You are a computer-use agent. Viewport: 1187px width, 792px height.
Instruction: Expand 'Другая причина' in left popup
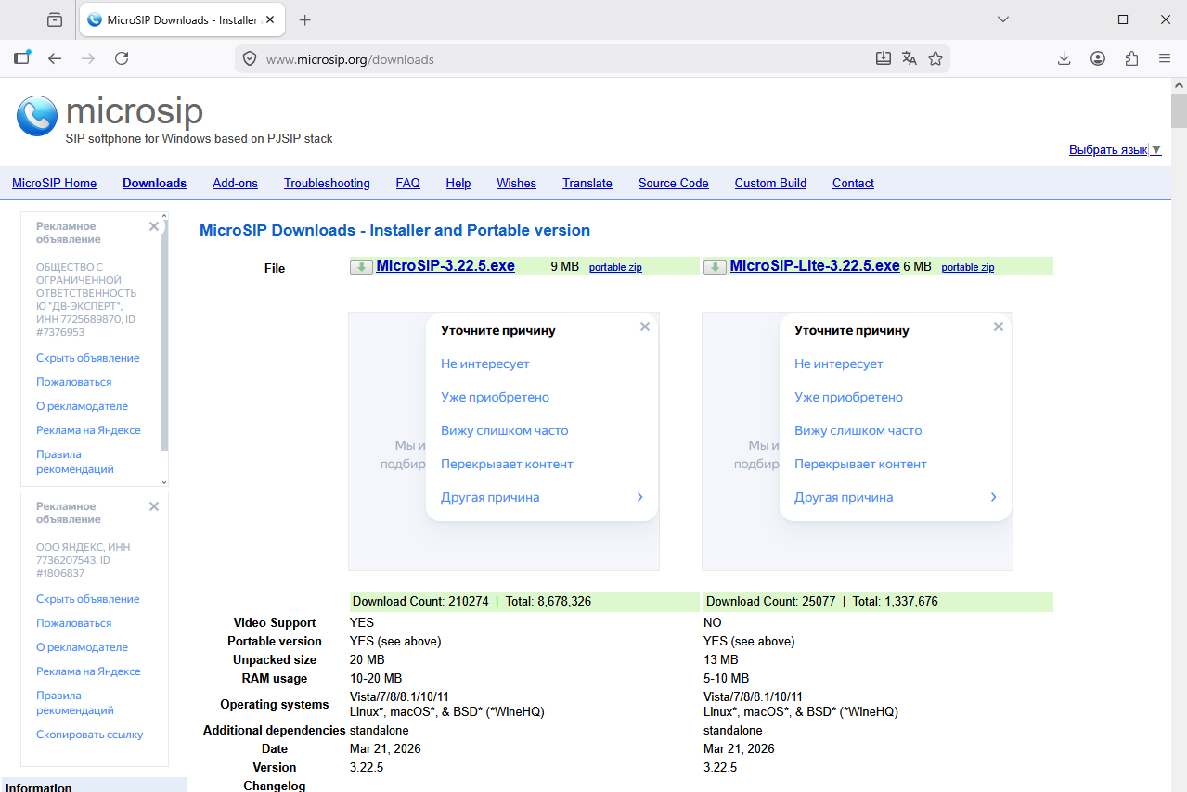coord(542,497)
